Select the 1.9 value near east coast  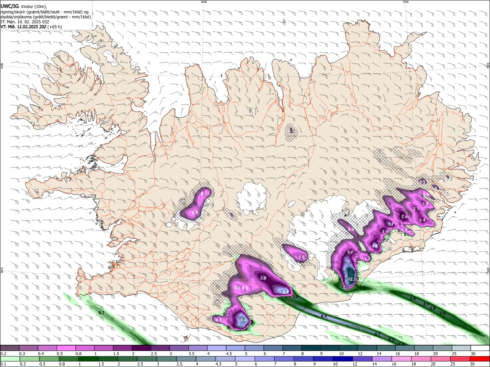point(425,204)
